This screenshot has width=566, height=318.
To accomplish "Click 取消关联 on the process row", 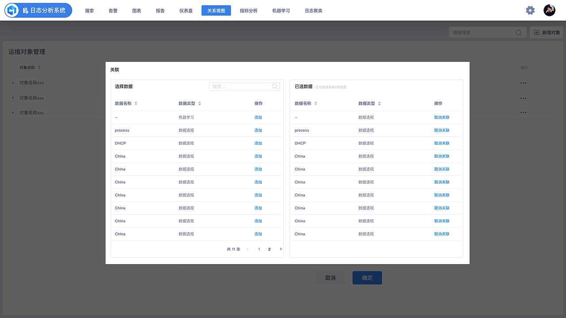I will [x=441, y=130].
